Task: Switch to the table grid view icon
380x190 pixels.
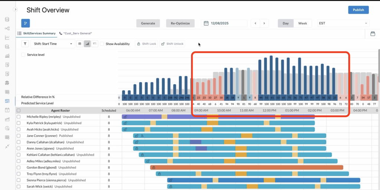Action: tap(79, 44)
